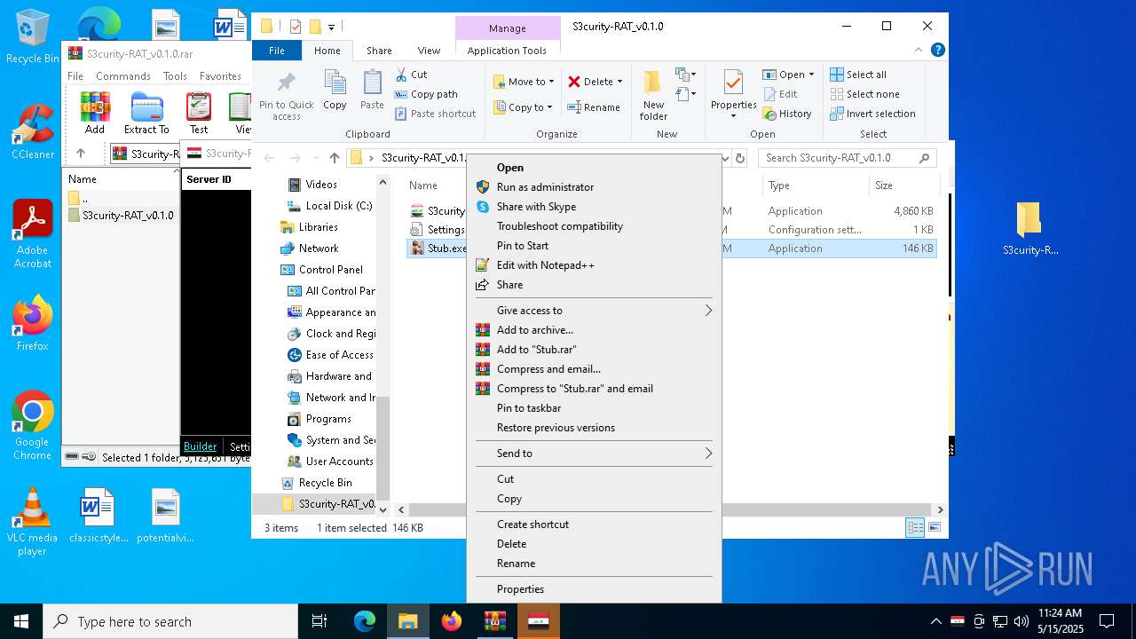Open the Move to dropdown
The image size is (1136, 639).
(x=524, y=82)
